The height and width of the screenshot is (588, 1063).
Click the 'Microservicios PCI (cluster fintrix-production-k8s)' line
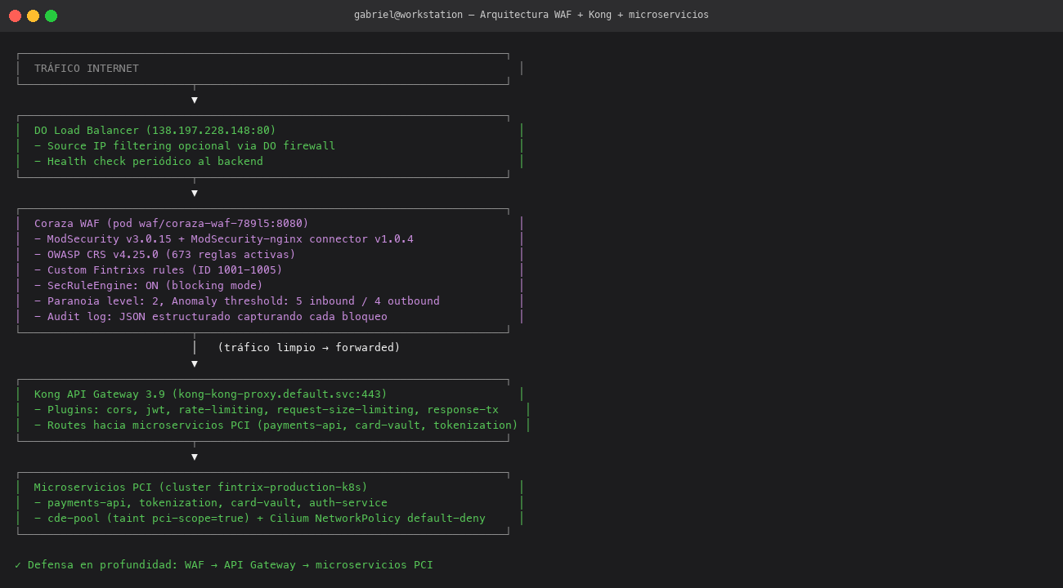click(x=201, y=488)
